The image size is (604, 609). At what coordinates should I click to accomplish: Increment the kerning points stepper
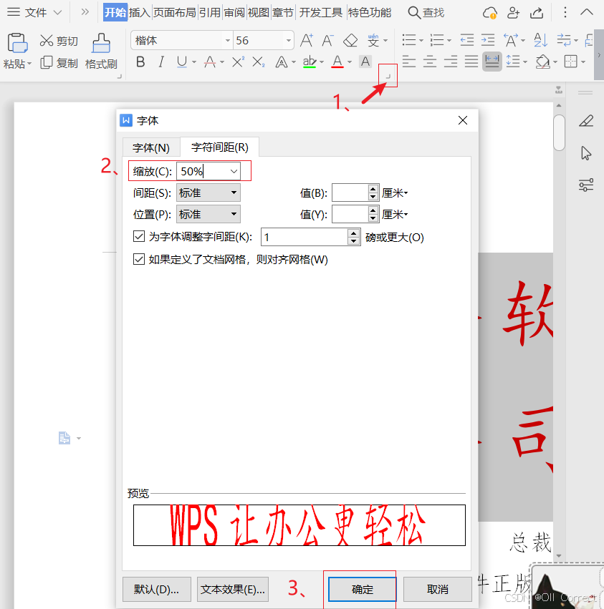353,233
